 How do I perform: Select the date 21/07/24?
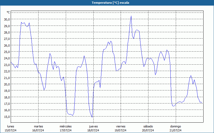click(x=176, y=130)
